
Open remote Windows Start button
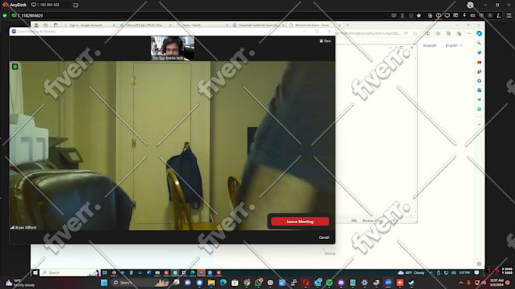coord(36,272)
